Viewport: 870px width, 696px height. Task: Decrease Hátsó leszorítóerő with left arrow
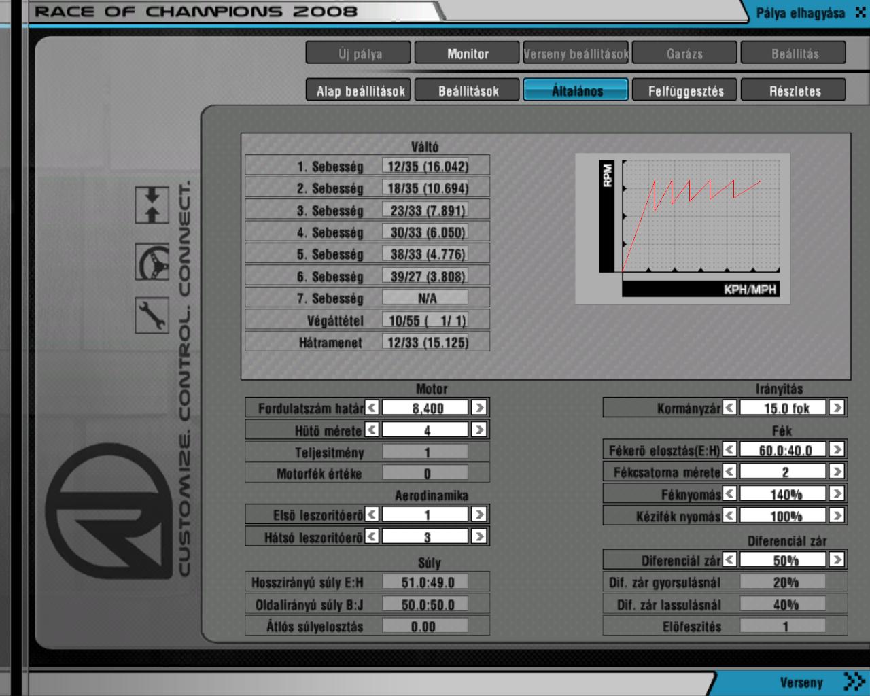tap(372, 536)
